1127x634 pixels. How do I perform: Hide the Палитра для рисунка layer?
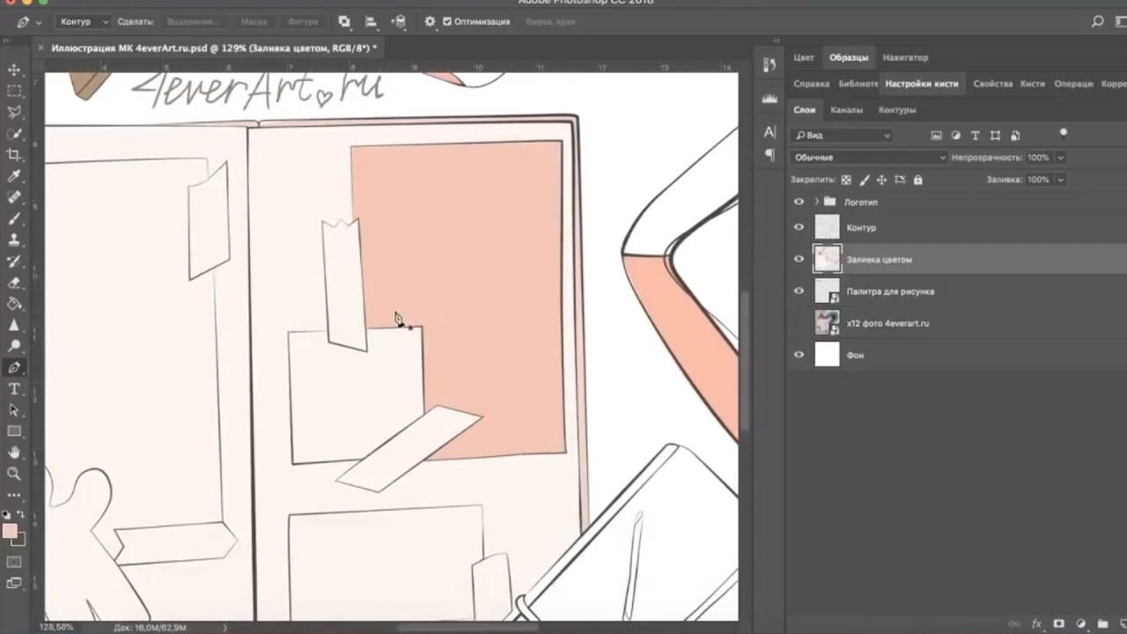pyautogui.click(x=799, y=291)
